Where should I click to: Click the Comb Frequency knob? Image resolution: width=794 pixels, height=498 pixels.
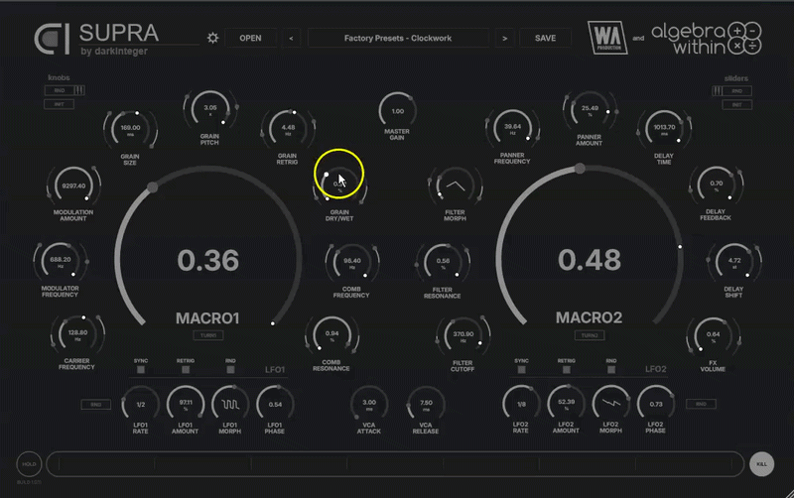[352, 262]
